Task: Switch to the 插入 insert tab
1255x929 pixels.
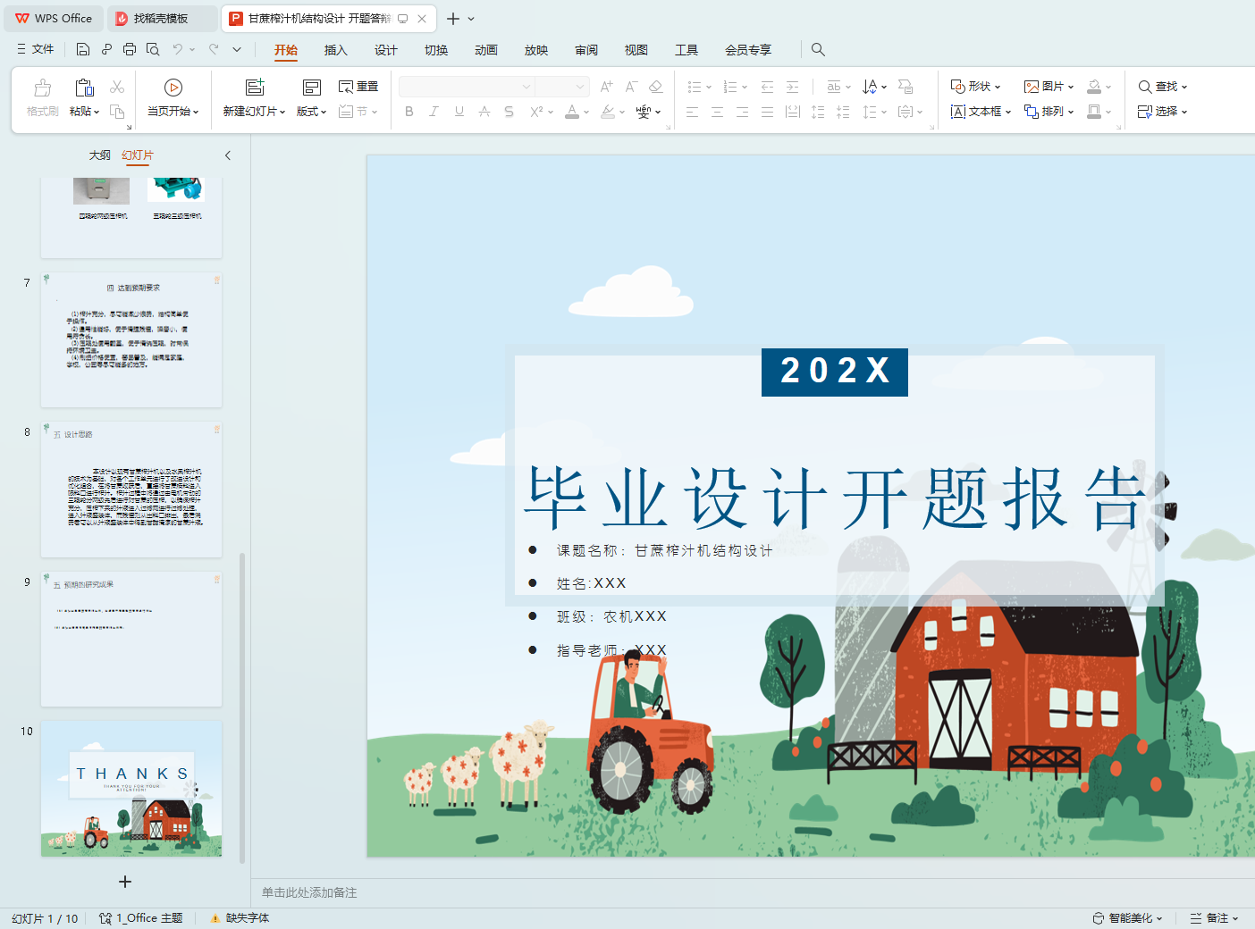Action: pyautogui.click(x=335, y=50)
